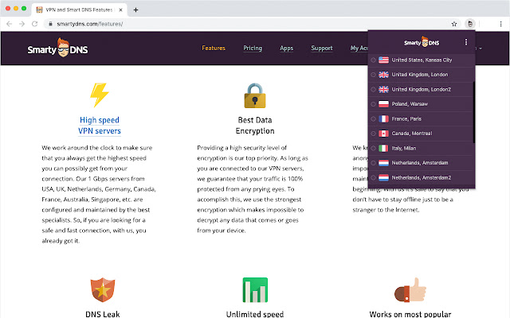Select United Kingdom, London2 radio button
The height and width of the screenshot is (318, 510).
click(x=374, y=90)
